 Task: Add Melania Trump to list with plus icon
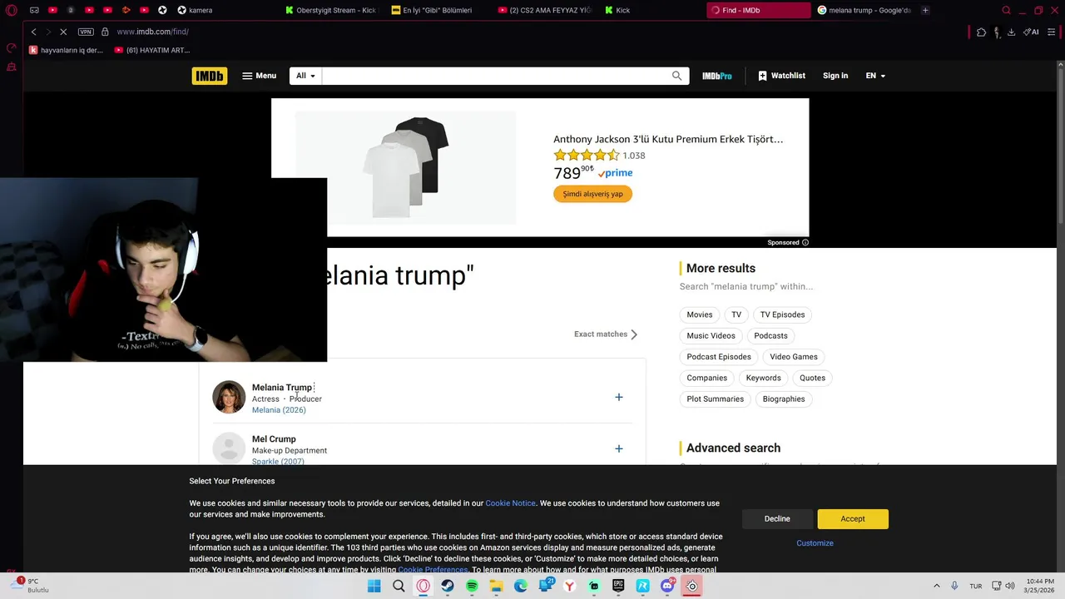click(x=618, y=398)
